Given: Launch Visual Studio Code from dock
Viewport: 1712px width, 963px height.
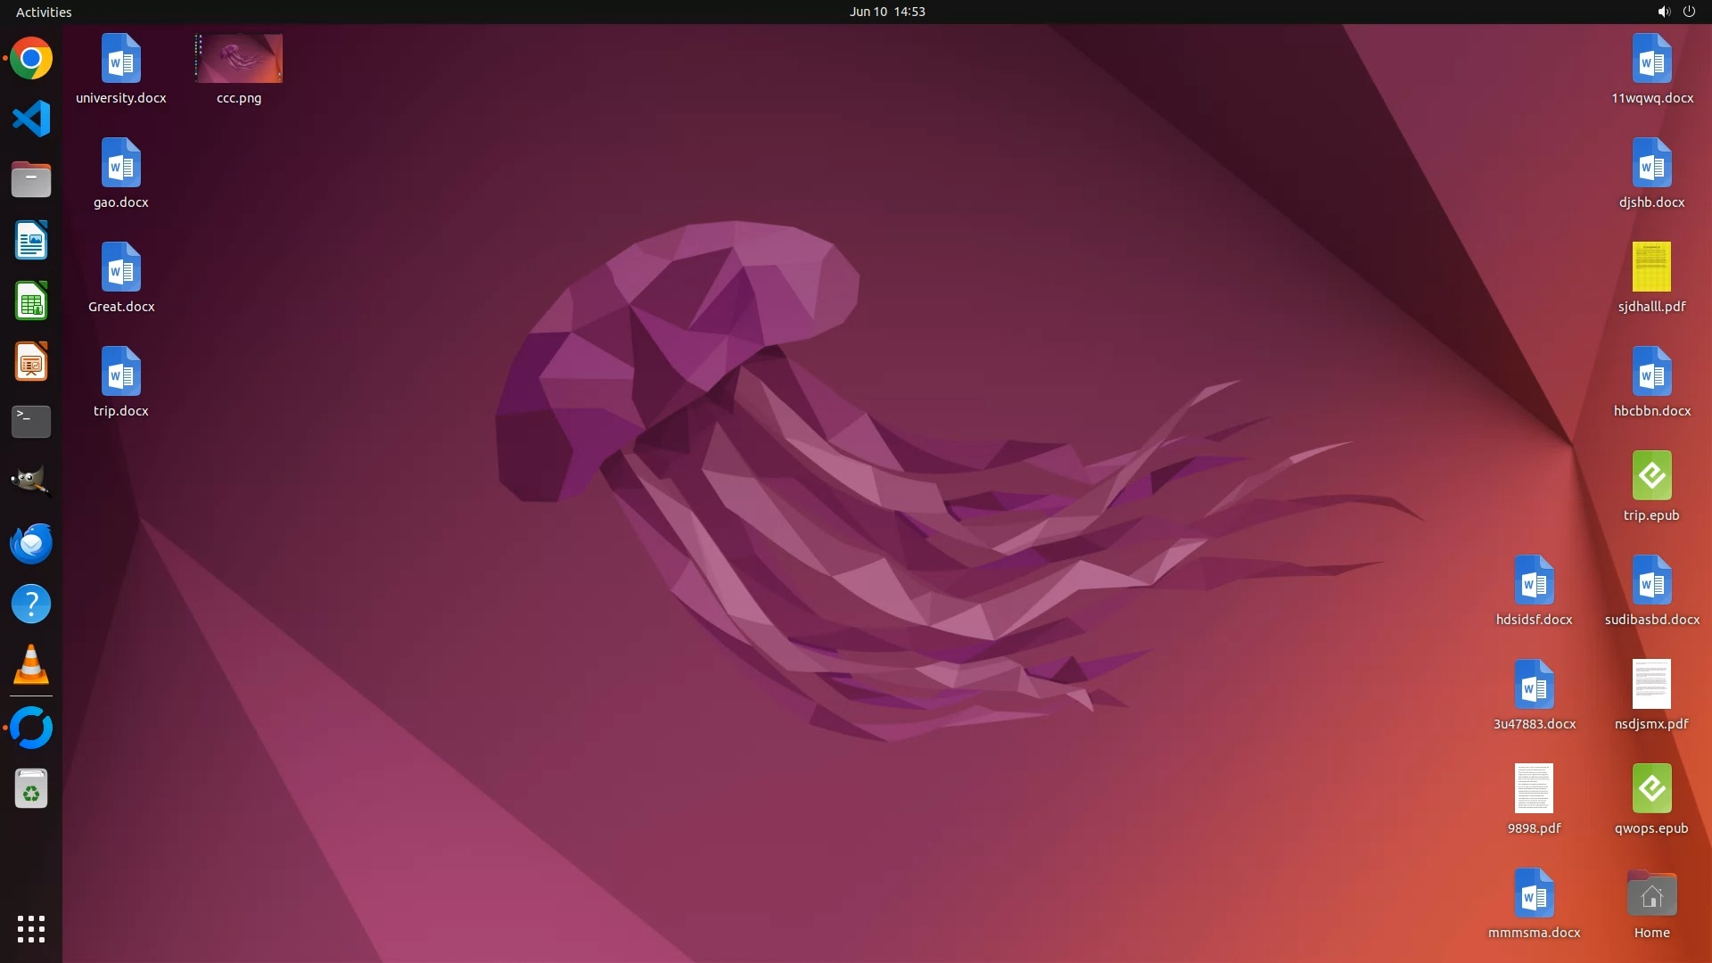Looking at the screenshot, I should coord(31,119).
